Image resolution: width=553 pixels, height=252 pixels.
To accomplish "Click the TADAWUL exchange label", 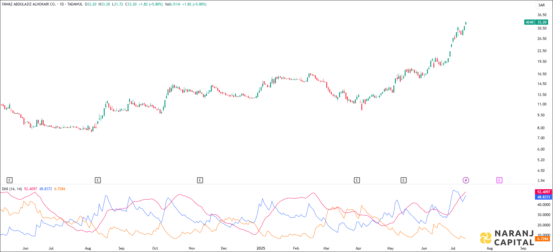I will (75, 4).
